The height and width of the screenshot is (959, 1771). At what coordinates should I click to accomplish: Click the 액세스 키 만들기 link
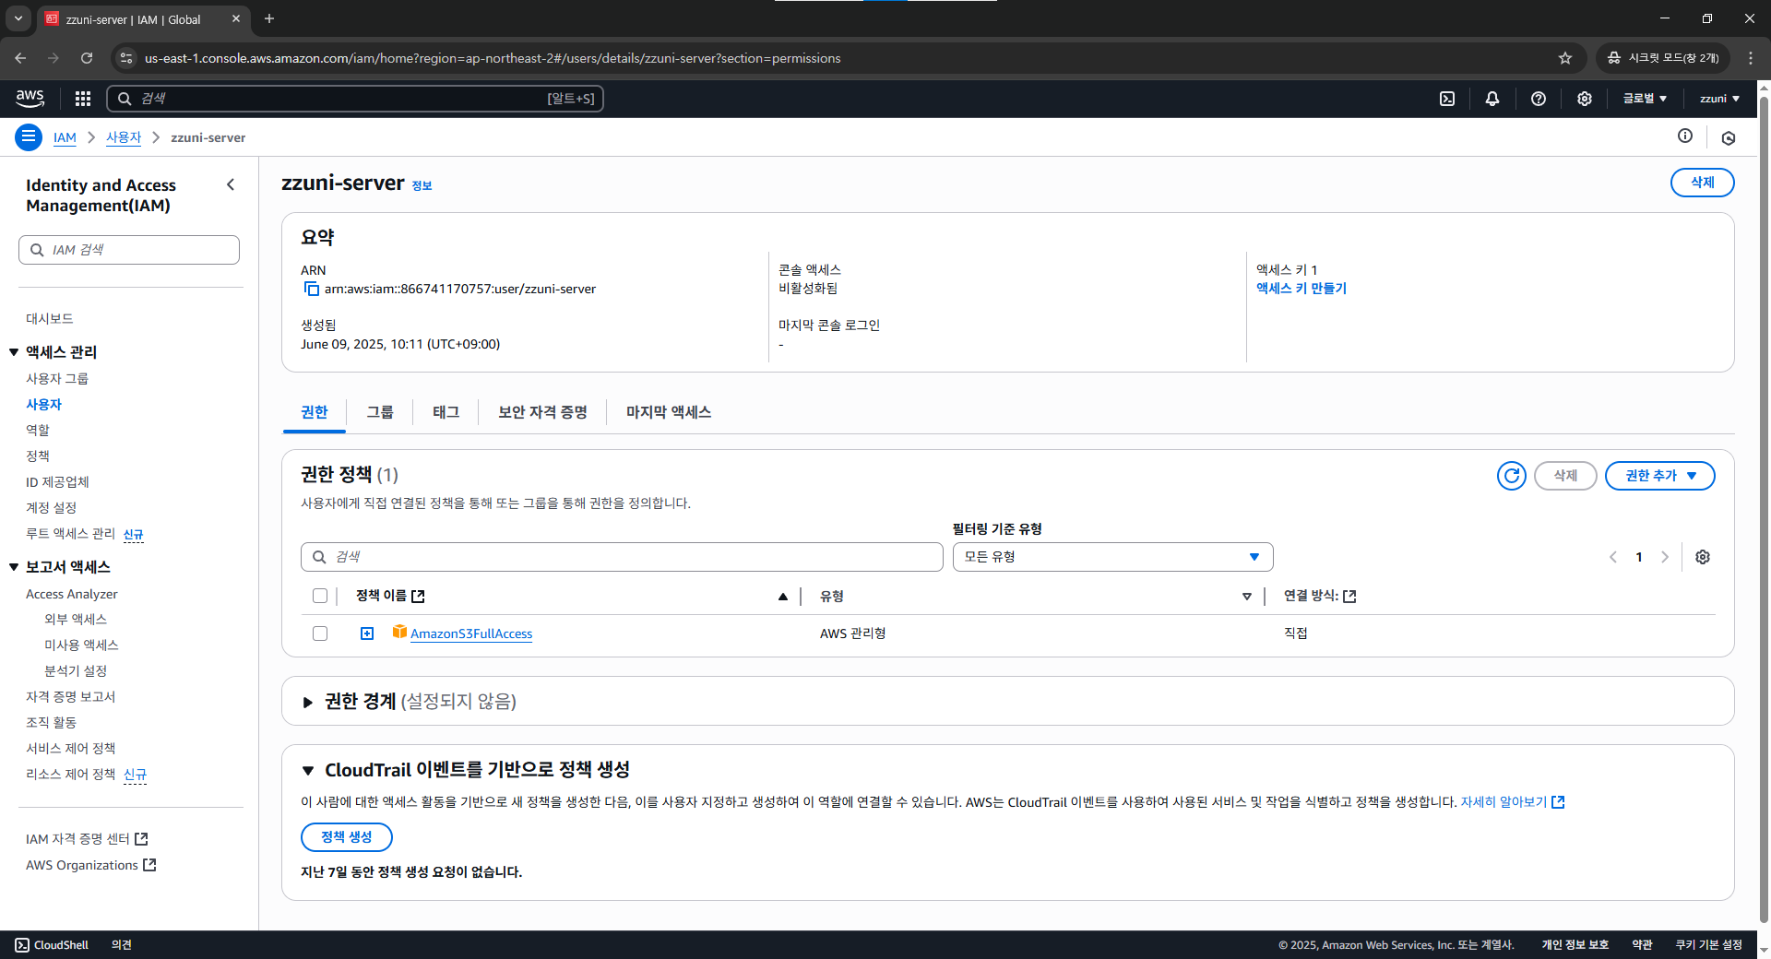[x=1302, y=289]
